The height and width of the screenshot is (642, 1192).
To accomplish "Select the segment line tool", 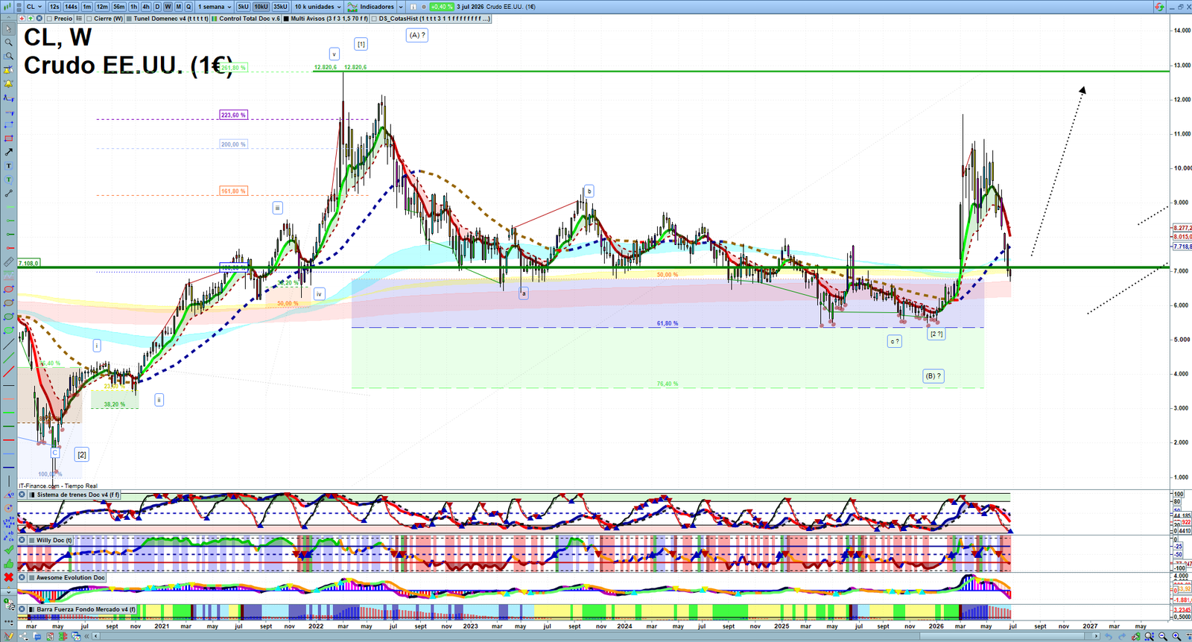I will (9, 194).
